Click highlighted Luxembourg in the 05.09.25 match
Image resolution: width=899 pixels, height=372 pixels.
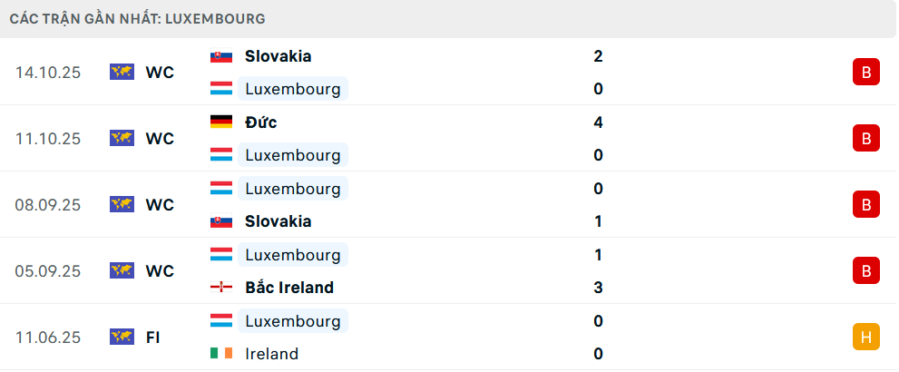292,255
